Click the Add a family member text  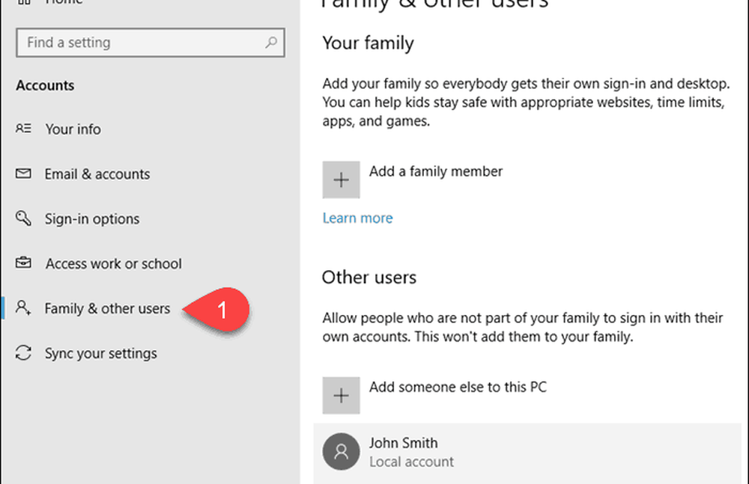[436, 171]
